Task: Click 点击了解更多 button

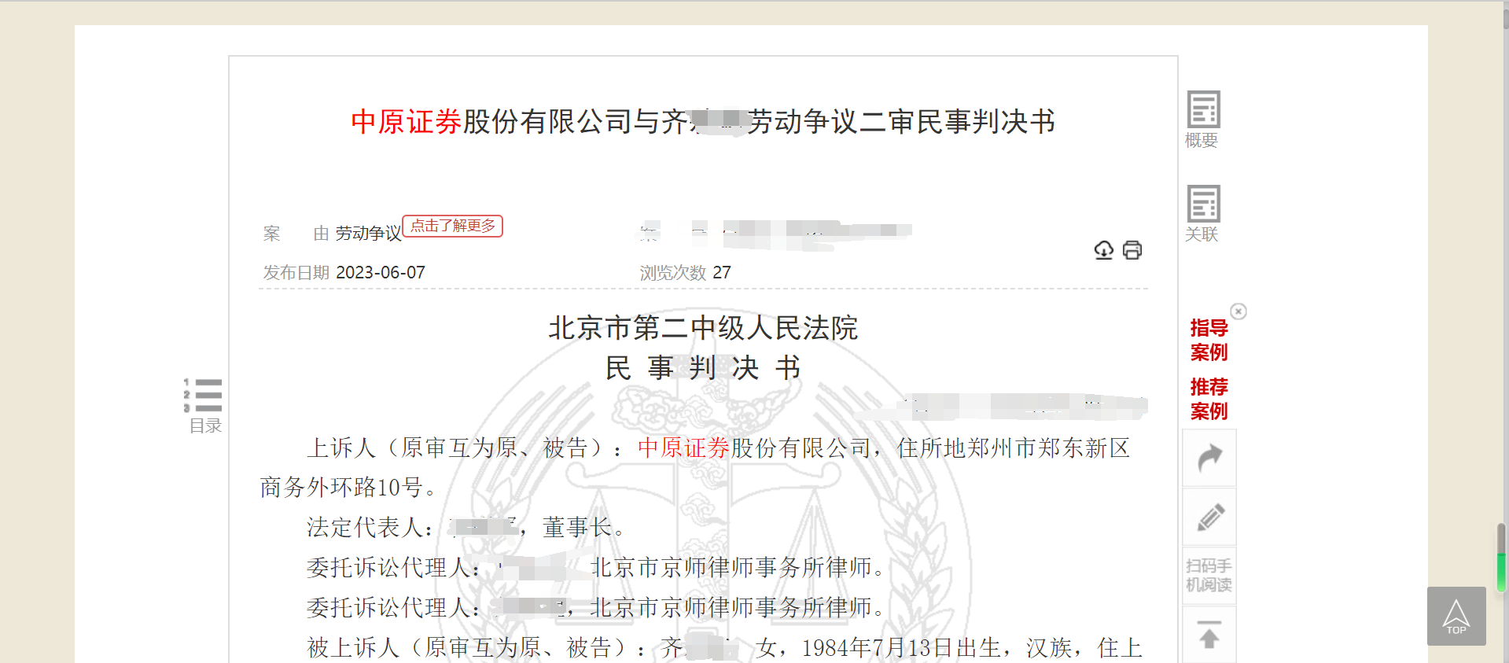Action: pyautogui.click(x=453, y=226)
